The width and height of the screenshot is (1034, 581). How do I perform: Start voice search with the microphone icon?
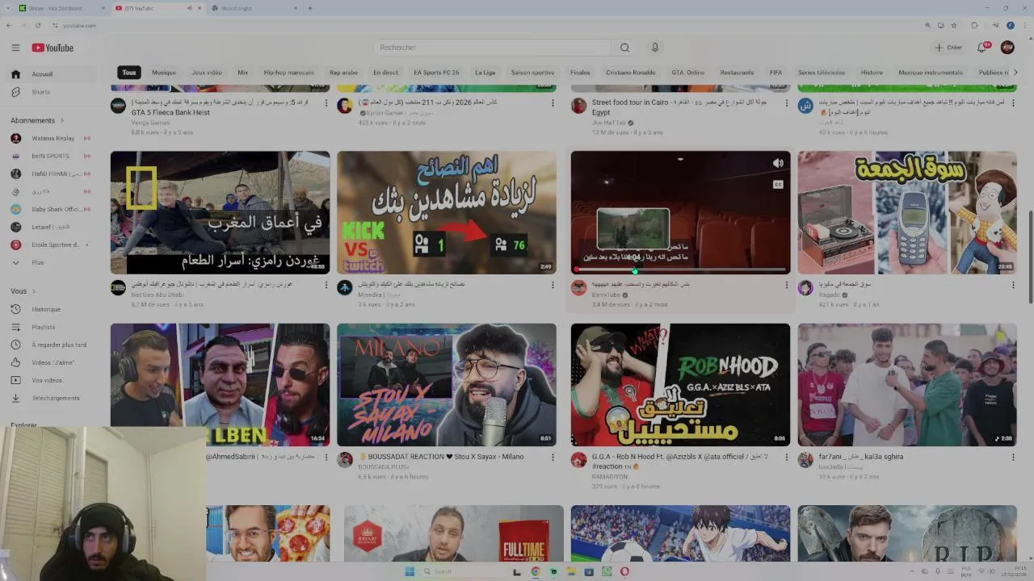point(655,48)
